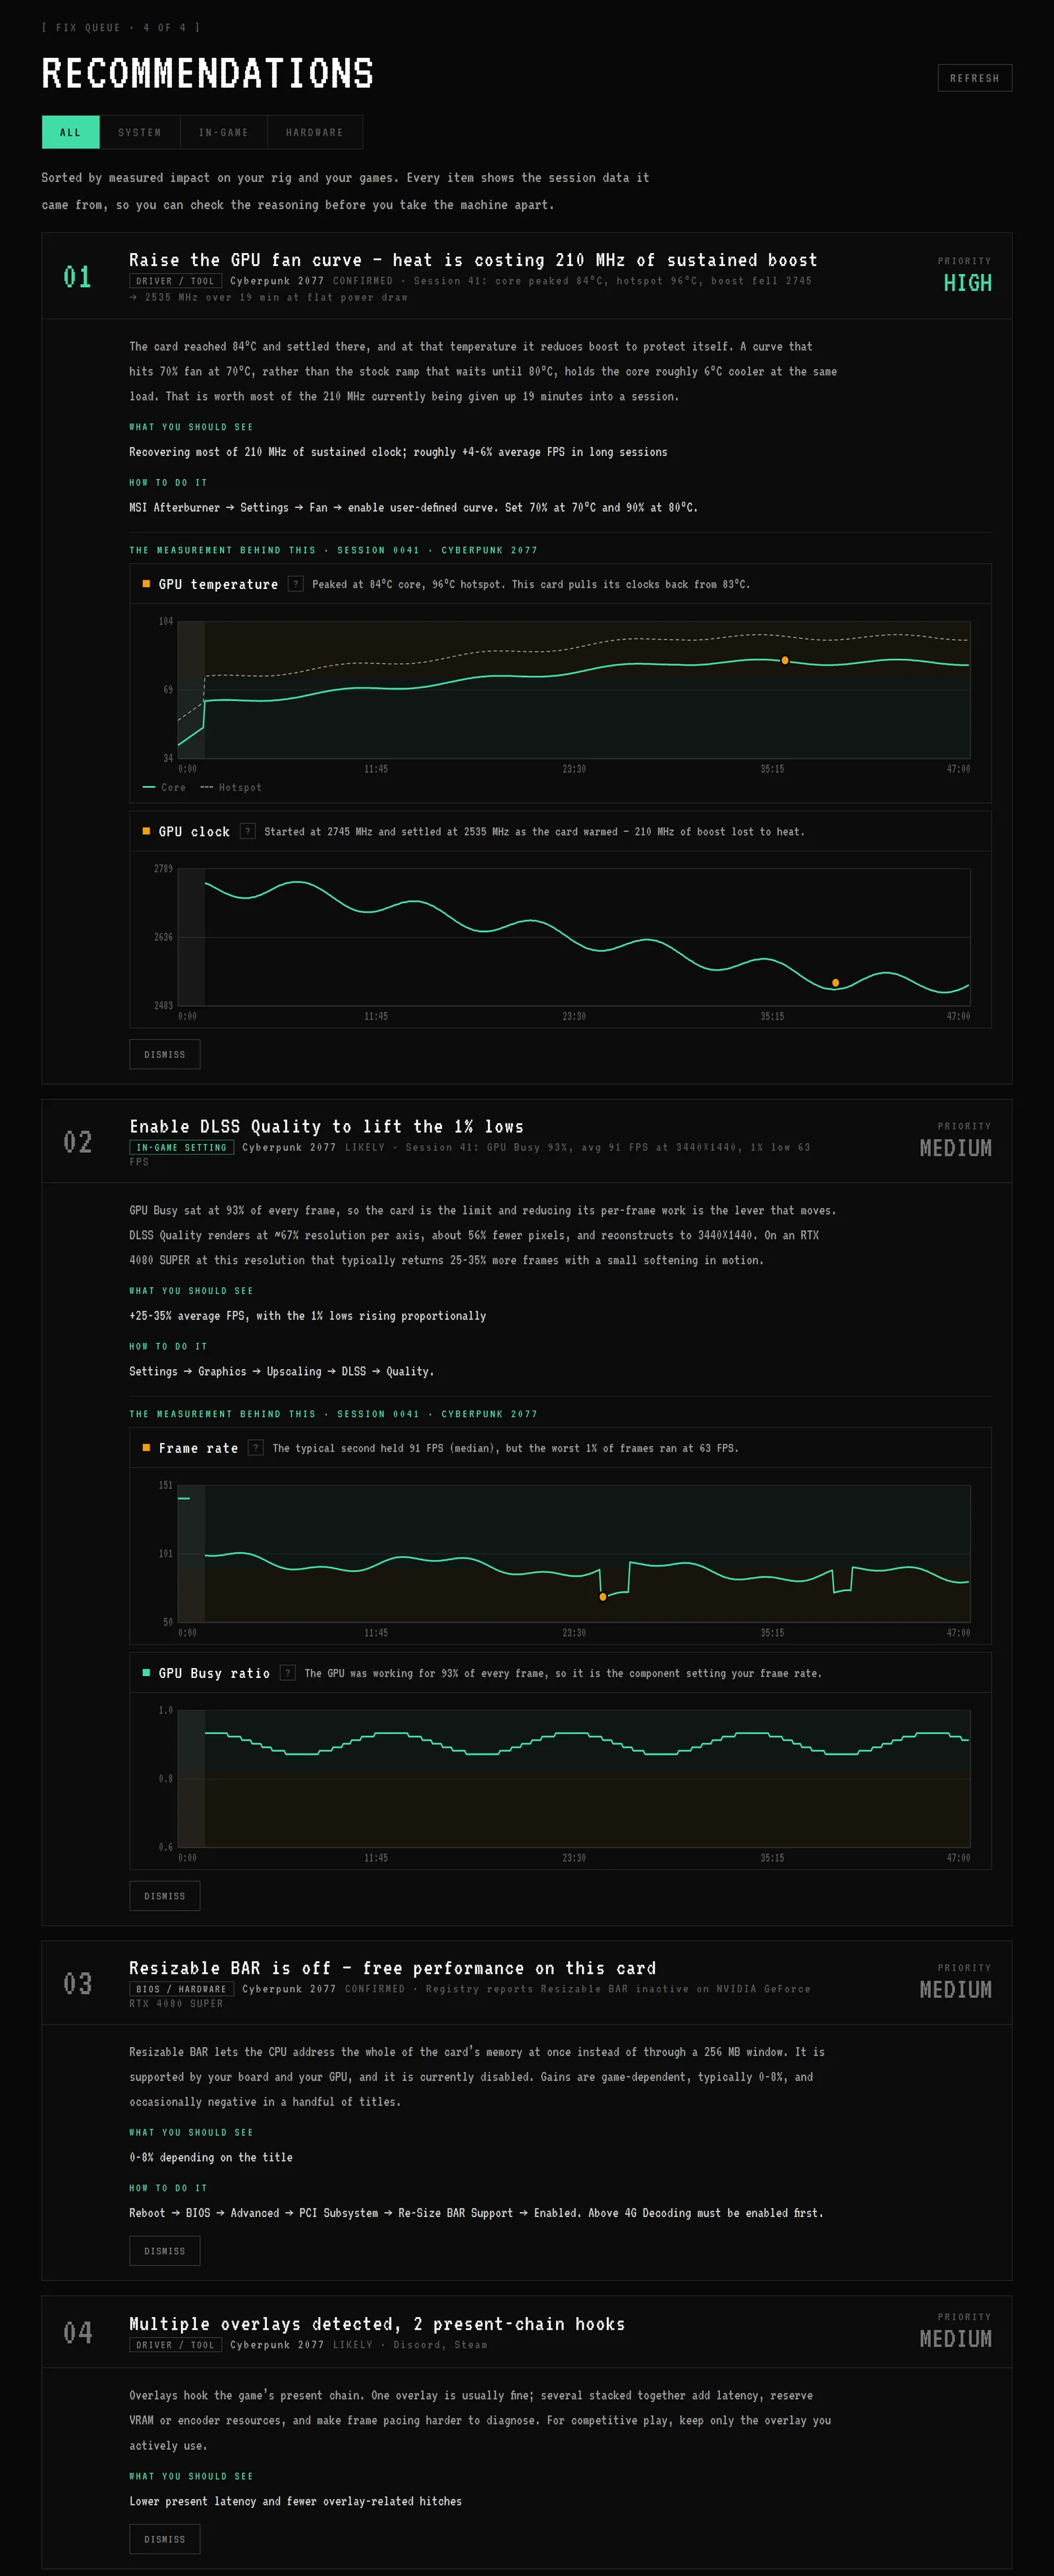The width and height of the screenshot is (1054, 2576).
Task: Dismiss the DLSS Quality recommendation
Action: pos(165,1896)
